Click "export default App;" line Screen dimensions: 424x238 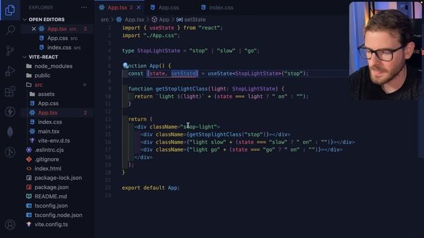pos(151,188)
